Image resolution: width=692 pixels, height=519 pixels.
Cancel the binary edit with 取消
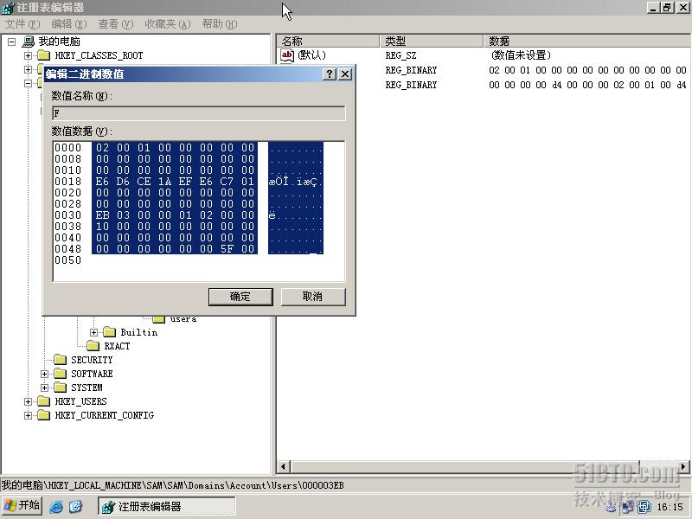[313, 297]
